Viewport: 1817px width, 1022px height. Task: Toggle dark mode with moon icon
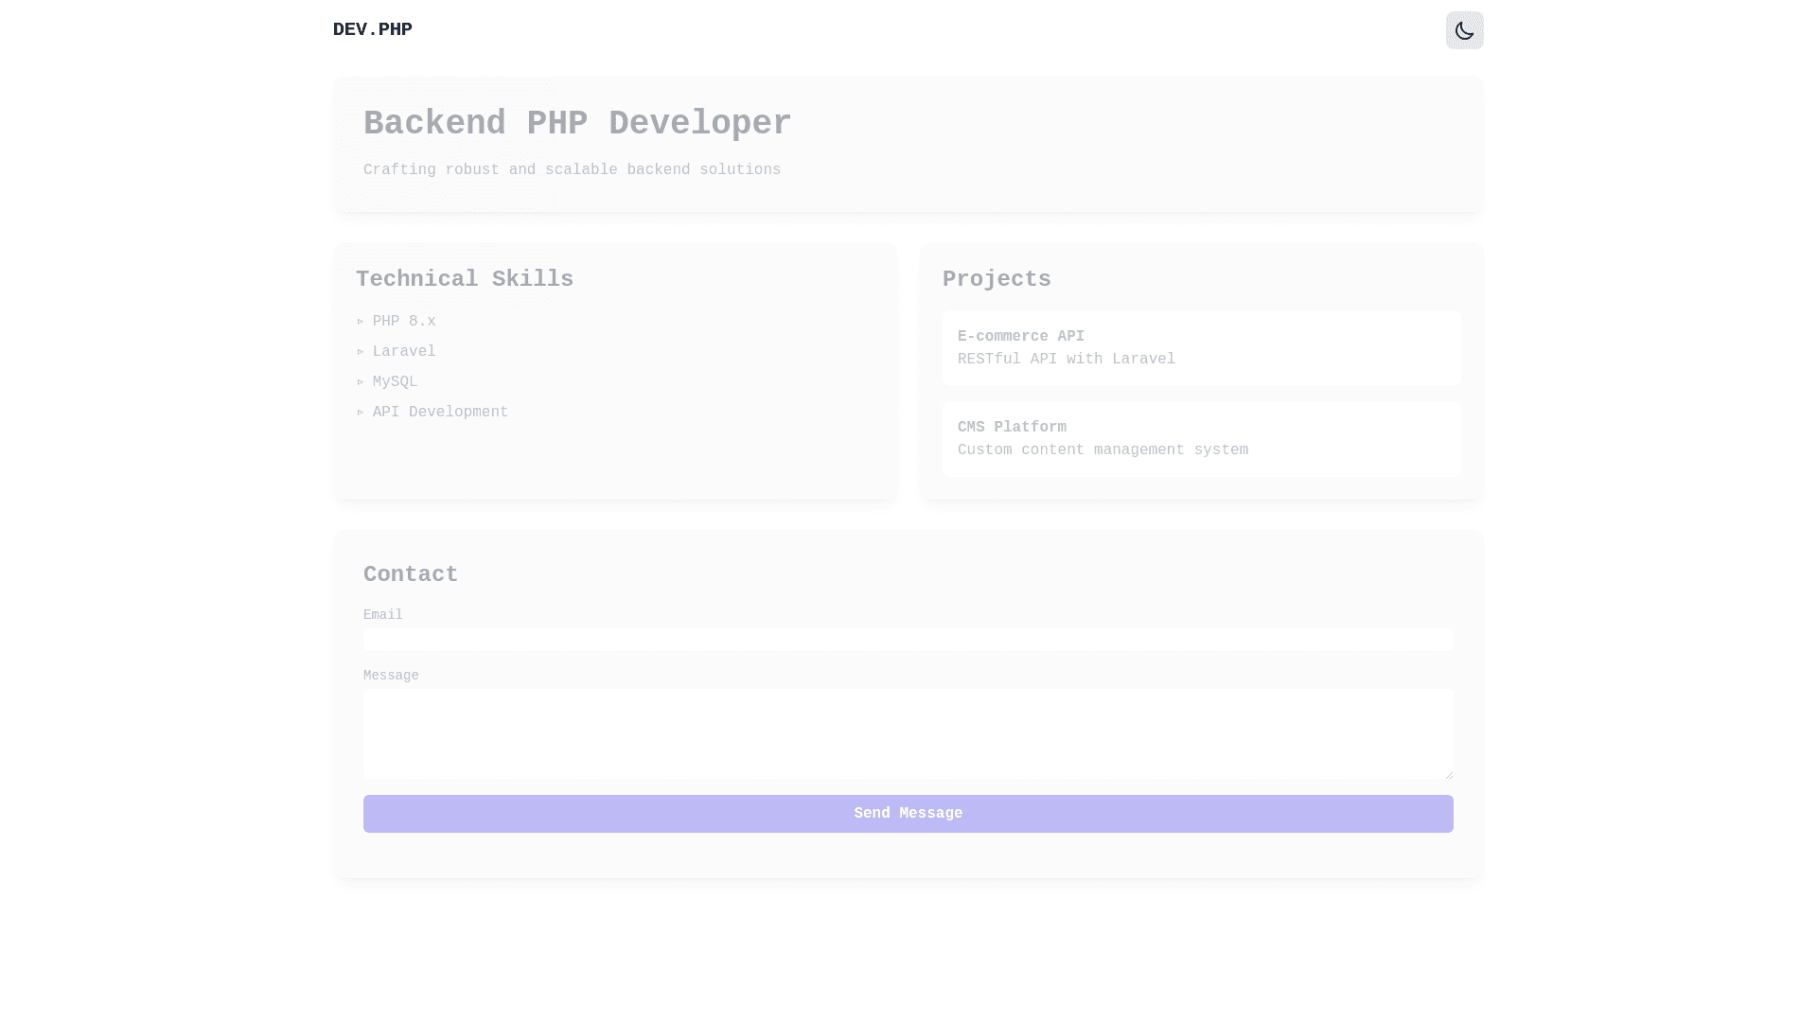1464,30
